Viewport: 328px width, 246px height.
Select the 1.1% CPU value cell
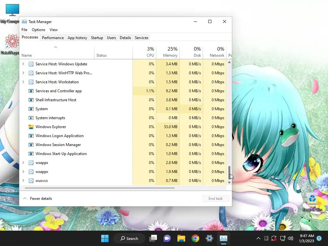coord(144,91)
